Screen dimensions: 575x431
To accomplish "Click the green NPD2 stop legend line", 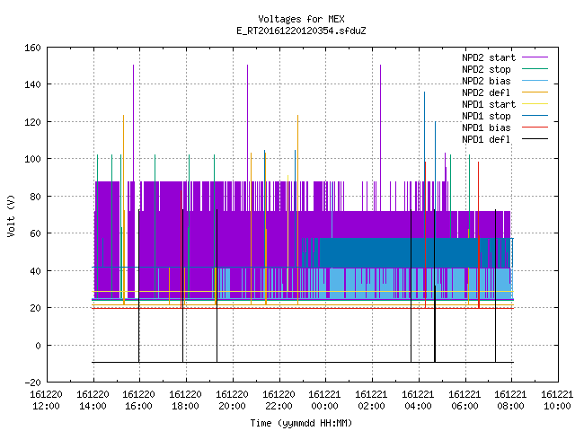I will click(535, 69).
